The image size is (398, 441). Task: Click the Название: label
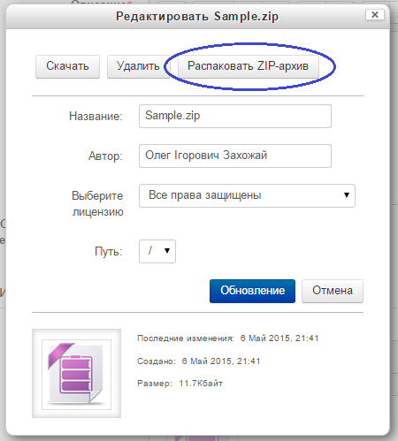96,117
